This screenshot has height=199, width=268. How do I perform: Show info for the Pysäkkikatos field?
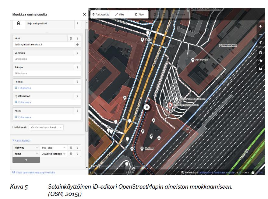click(77, 96)
